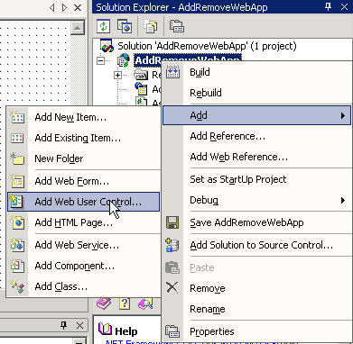Pin the Solution Explorer panel
The image size is (353, 344).
pos(329,7)
